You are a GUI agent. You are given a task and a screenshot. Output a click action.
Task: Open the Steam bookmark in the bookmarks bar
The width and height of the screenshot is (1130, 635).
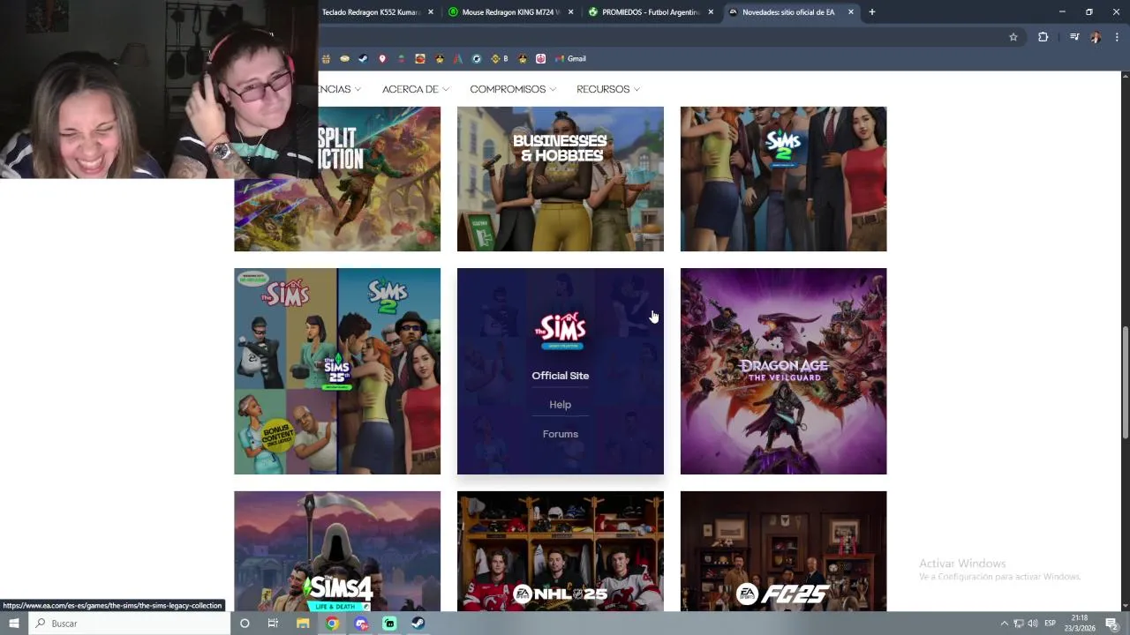(x=363, y=59)
